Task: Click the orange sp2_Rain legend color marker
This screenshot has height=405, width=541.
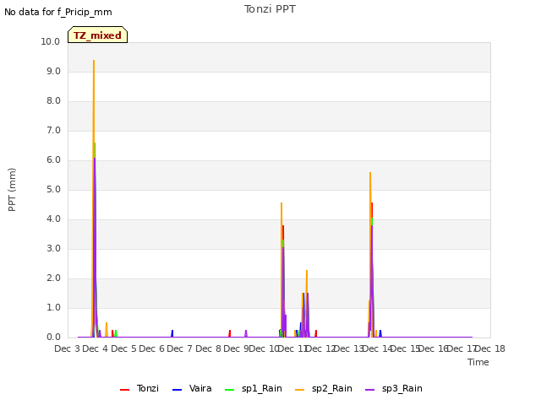Action: tap(300, 390)
